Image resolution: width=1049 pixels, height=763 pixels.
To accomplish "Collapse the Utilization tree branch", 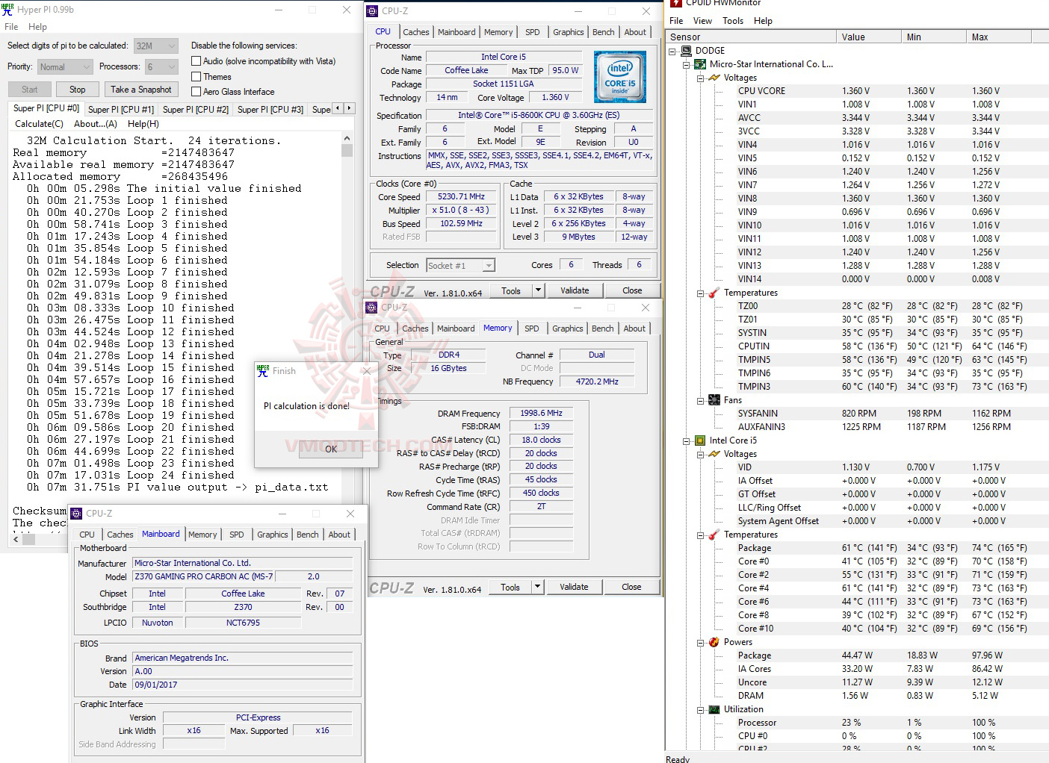I will tap(699, 709).
